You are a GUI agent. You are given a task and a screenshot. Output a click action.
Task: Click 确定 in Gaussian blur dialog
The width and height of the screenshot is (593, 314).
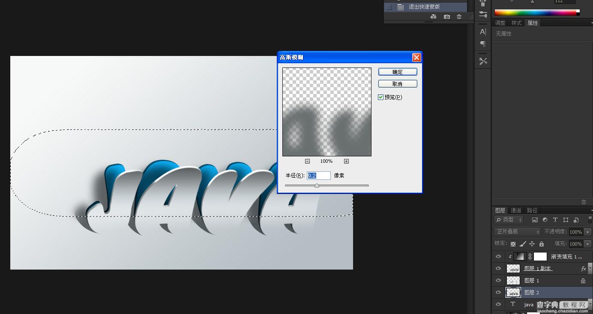(398, 72)
